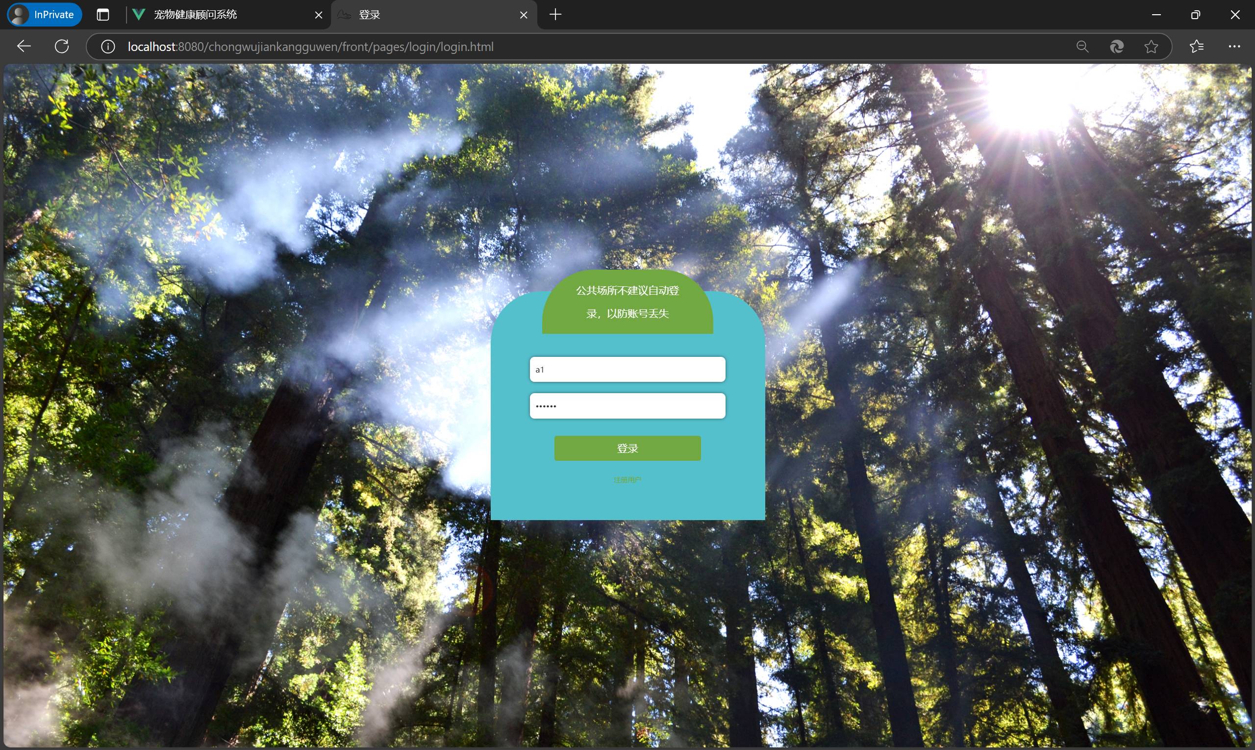Screen dimensions: 1255x750
Task: Reload the login page
Action: [62, 47]
